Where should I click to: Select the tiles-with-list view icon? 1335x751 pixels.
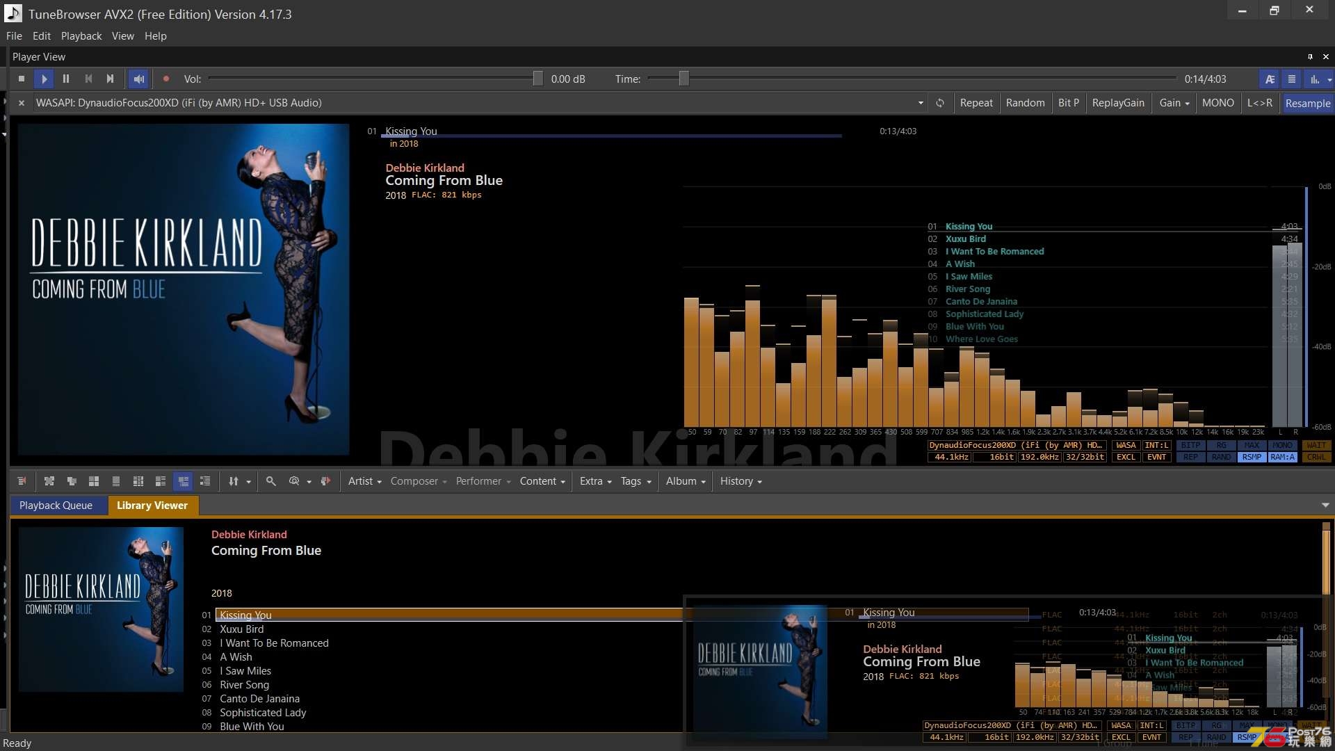pyautogui.click(x=161, y=481)
